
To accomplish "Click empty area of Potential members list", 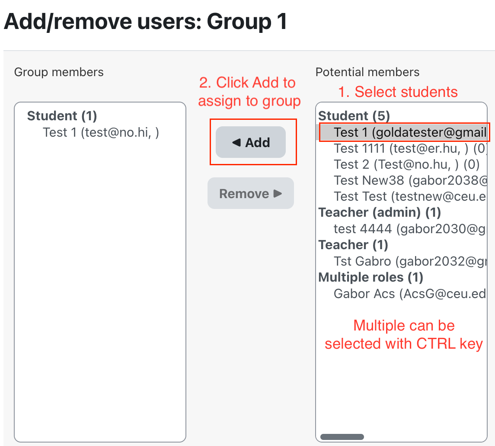I will (402, 389).
